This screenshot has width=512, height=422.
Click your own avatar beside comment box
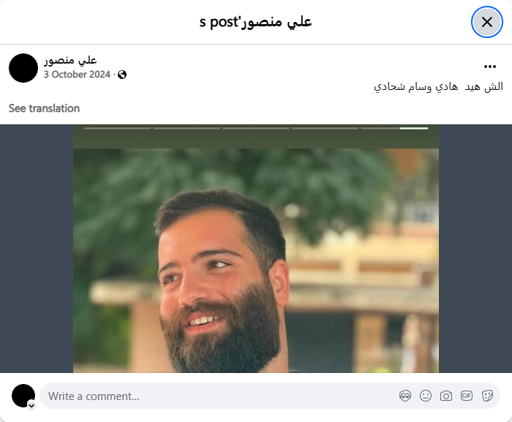point(23,396)
